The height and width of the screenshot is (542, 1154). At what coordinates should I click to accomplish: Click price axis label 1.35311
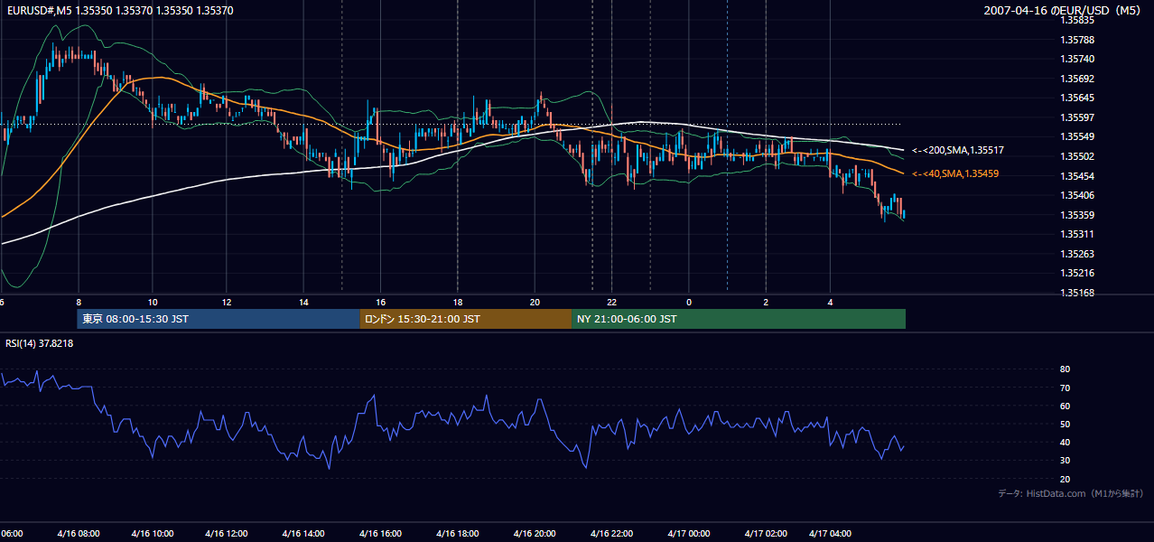[1078, 234]
